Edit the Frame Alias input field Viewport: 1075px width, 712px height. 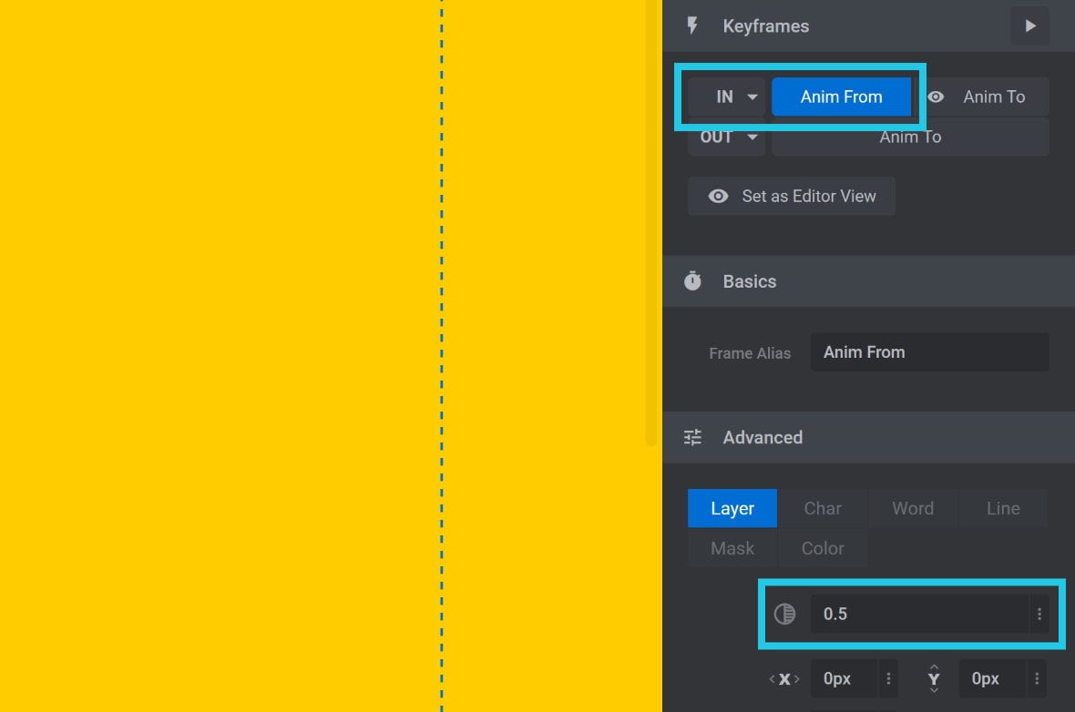click(929, 352)
